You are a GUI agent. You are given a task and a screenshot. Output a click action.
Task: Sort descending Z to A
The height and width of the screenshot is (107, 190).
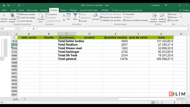pos(64,20)
